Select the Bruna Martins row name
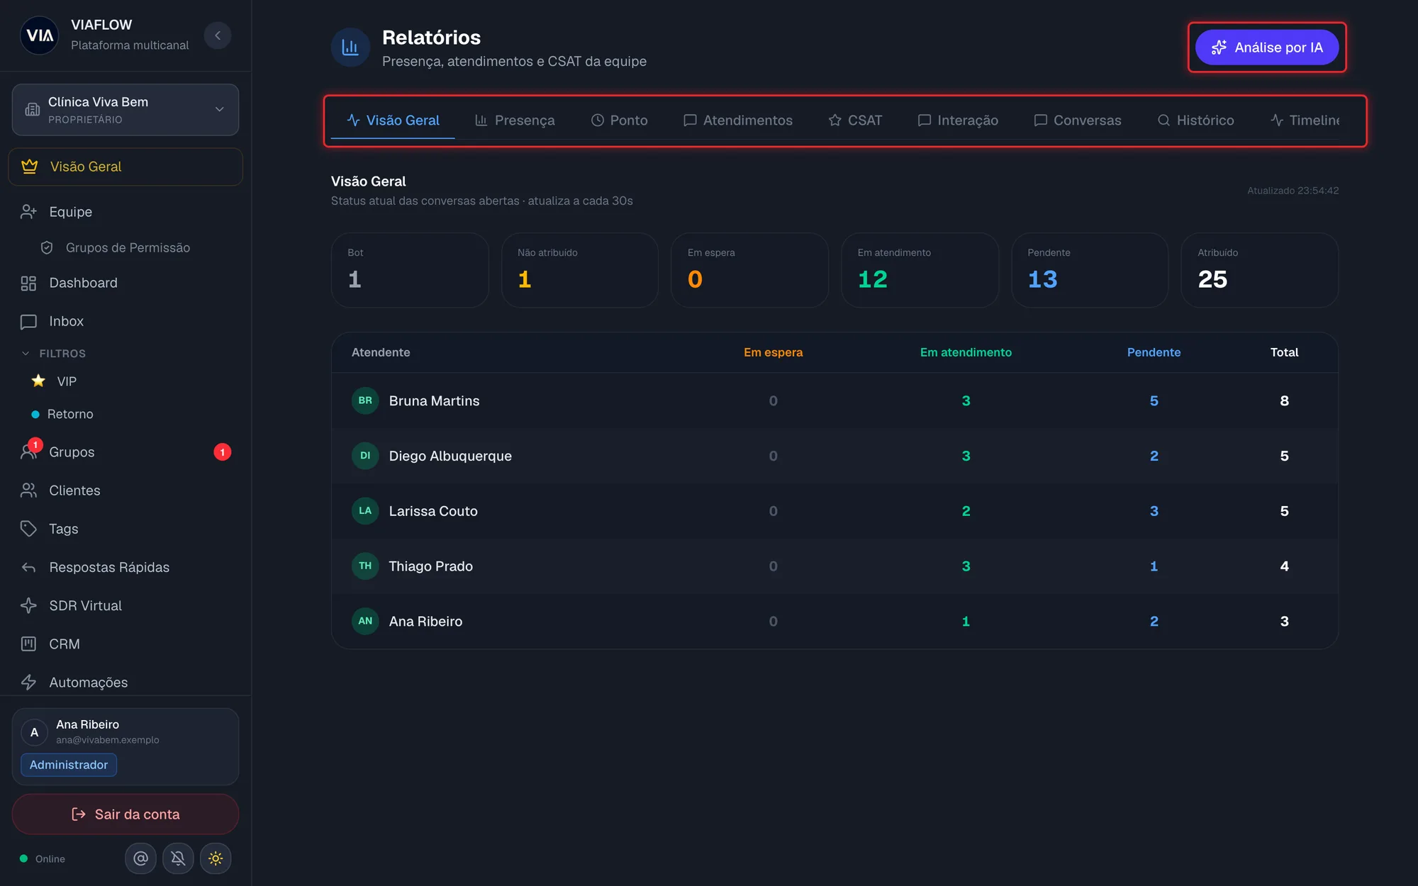Screen dimensions: 1418x886 (434, 401)
